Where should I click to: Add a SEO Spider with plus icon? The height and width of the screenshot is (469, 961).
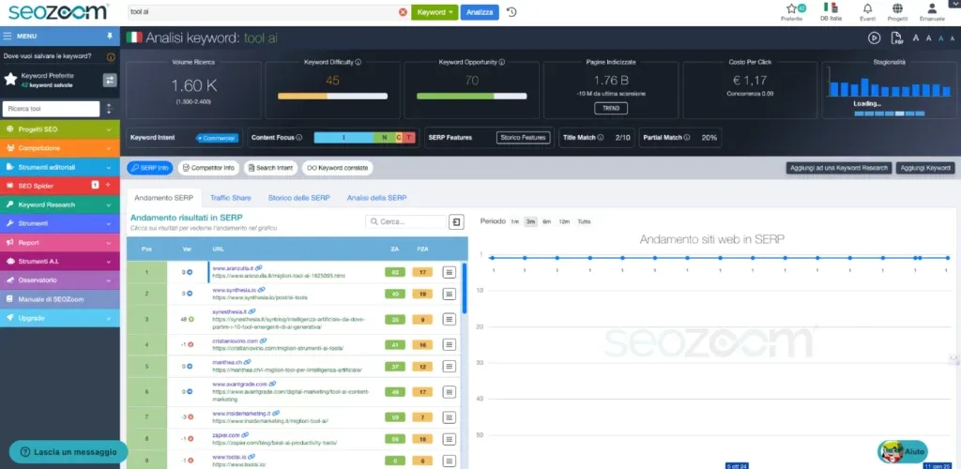[108, 185]
